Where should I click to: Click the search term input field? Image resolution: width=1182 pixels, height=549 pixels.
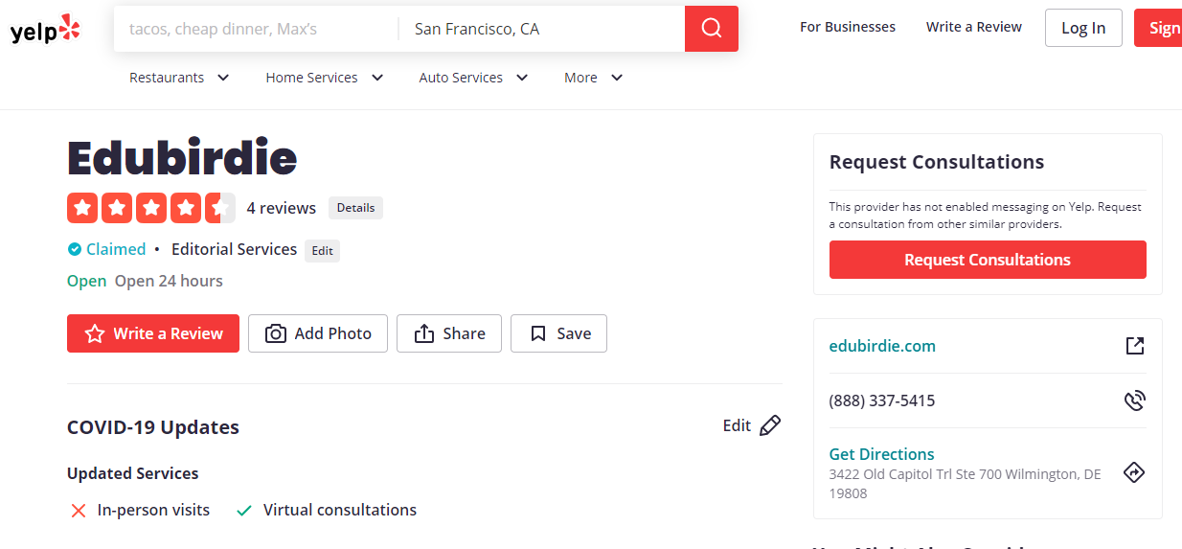[256, 29]
